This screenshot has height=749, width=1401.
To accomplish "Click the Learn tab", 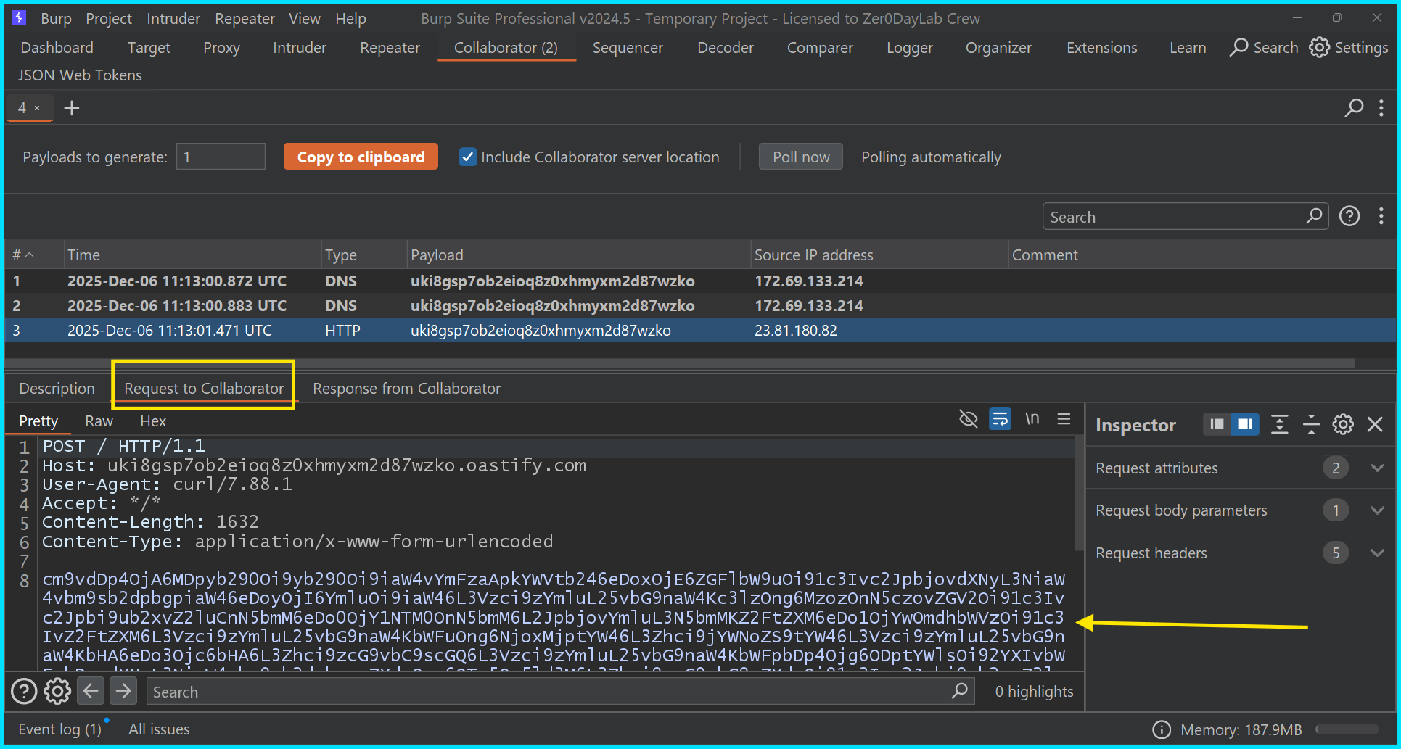I will coord(1188,48).
